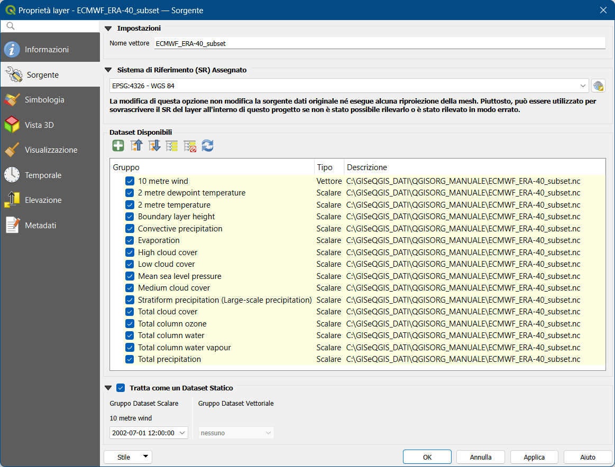Click the Nome vettore input field
This screenshot has width=615, height=467.
(x=380, y=43)
